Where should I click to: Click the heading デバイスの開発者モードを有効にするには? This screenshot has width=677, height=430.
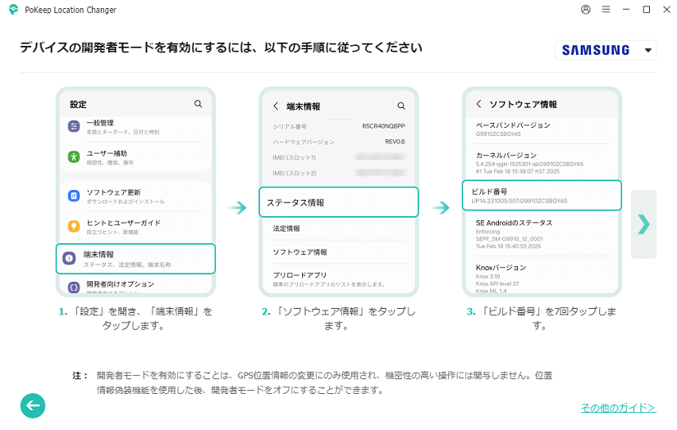click(221, 48)
